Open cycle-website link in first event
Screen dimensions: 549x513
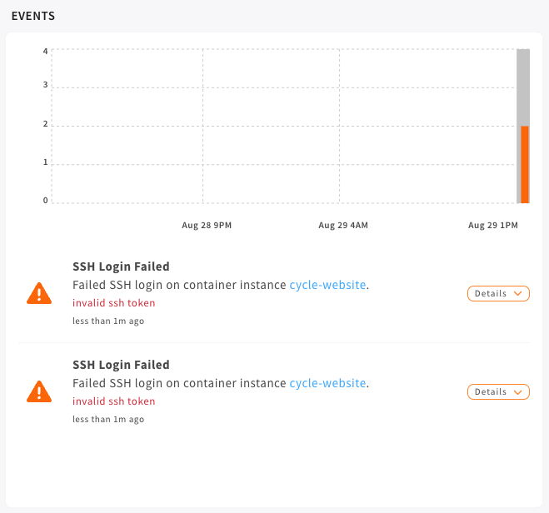click(327, 285)
